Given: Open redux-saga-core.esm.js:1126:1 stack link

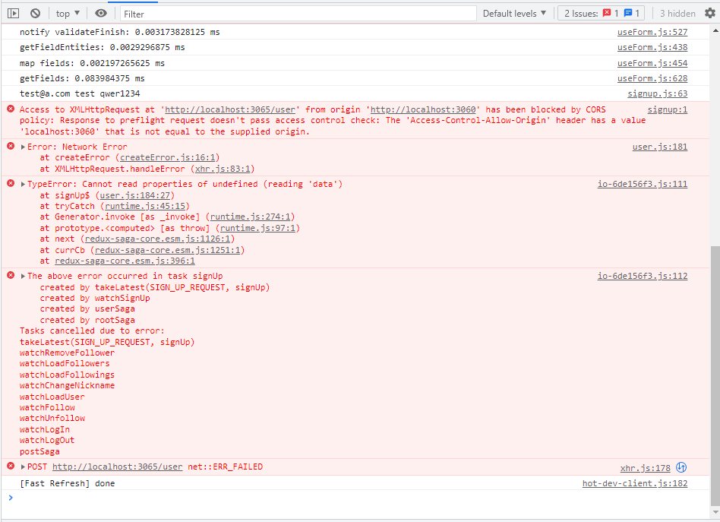Looking at the screenshot, I should tap(157, 239).
